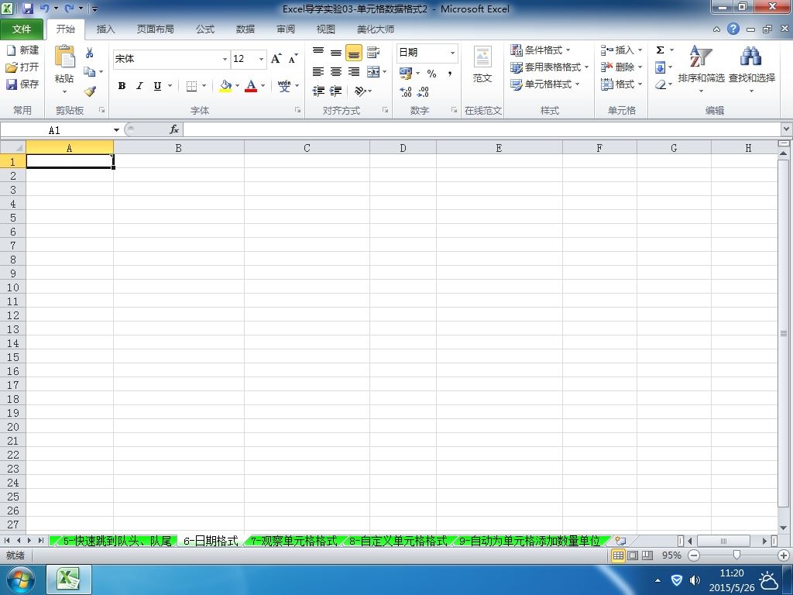This screenshot has height=595, width=793.
Task: Open 排序和筛选 sort and filter
Action: click(701, 69)
